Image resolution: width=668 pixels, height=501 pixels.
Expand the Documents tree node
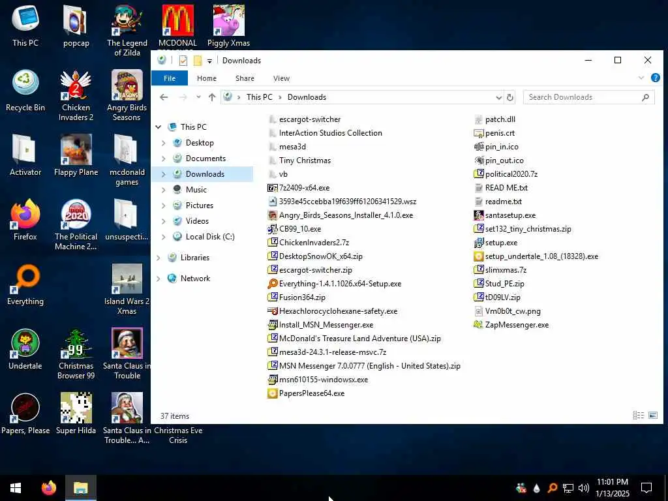pyautogui.click(x=164, y=159)
